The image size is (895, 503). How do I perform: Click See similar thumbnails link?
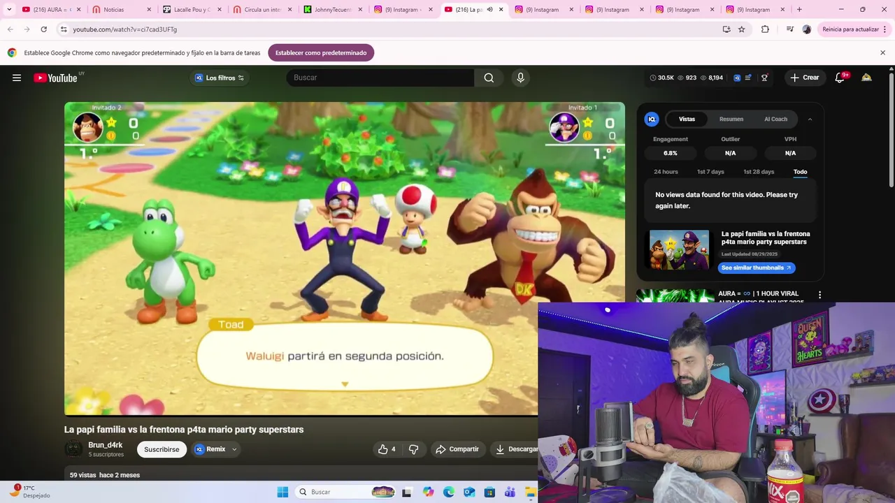pyautogui.click(x=756, y=268)
